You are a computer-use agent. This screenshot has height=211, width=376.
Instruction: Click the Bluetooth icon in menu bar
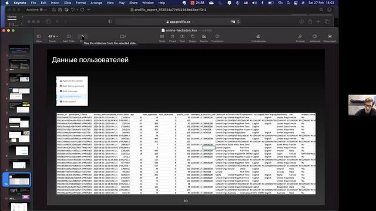263,3
